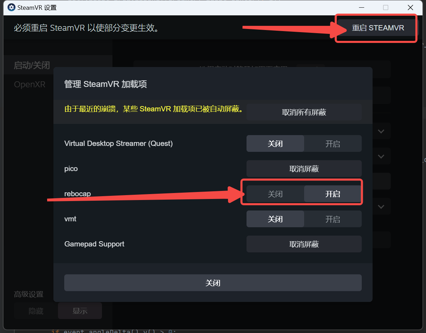This screenshot has width=426, height=333.
Task: Unblock Gamepad Support with 取消屏蔽
Action: pos(304,244)
